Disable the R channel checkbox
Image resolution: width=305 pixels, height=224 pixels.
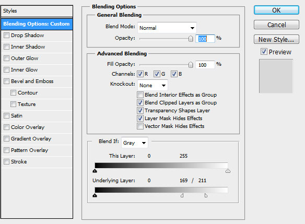tap(140, 74)
